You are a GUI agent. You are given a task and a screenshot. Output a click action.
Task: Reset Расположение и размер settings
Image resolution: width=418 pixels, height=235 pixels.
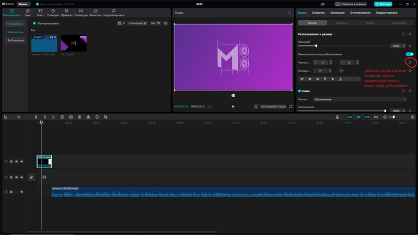[403, 34]
